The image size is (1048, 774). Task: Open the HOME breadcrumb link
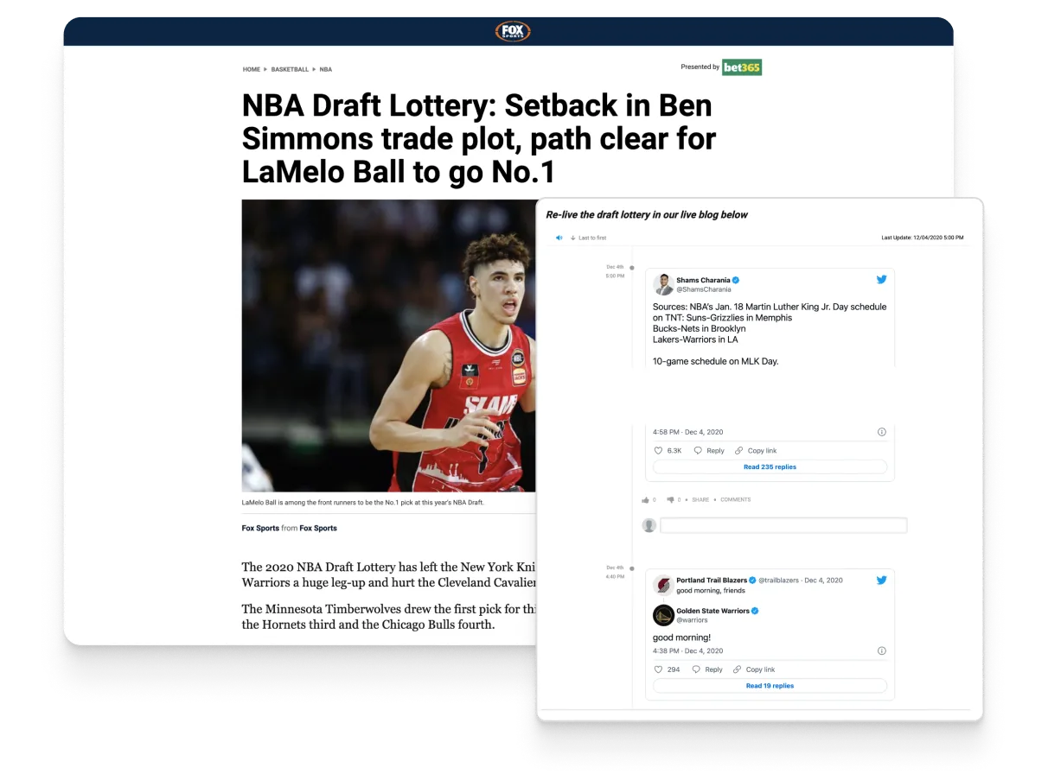(x=252, y=69)
